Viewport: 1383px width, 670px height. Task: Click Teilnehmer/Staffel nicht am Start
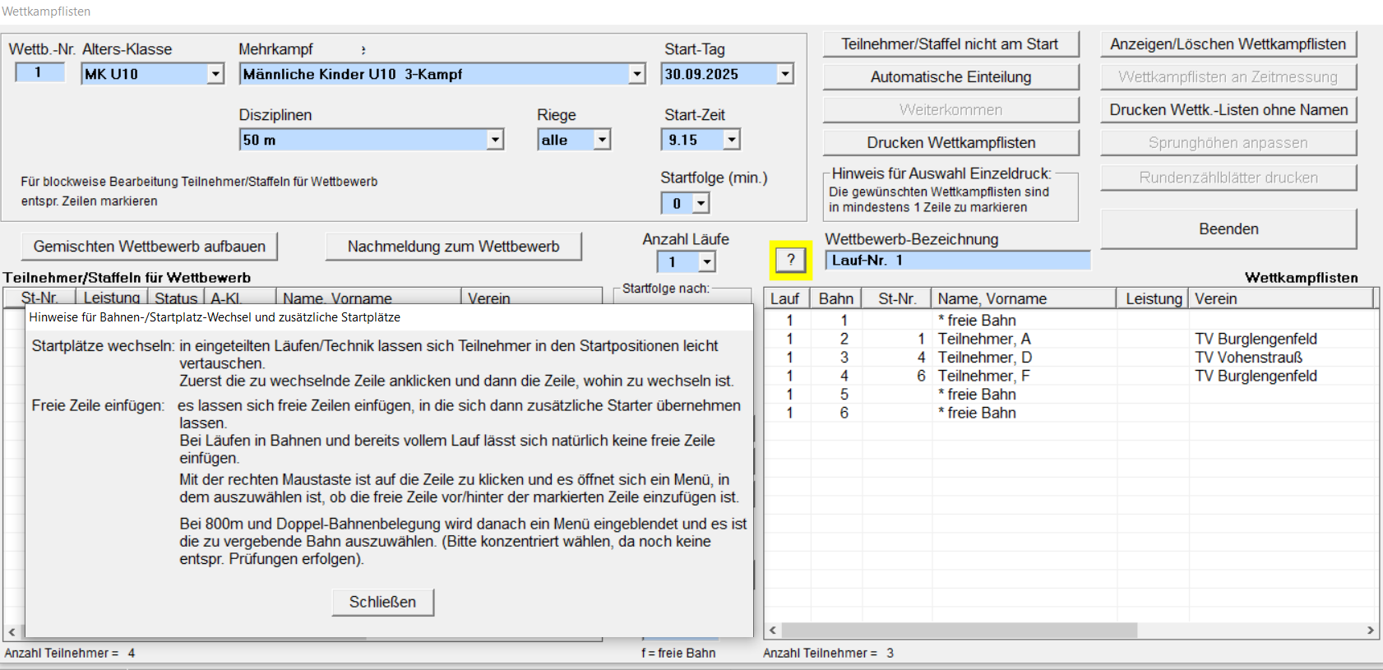[951, 44]
